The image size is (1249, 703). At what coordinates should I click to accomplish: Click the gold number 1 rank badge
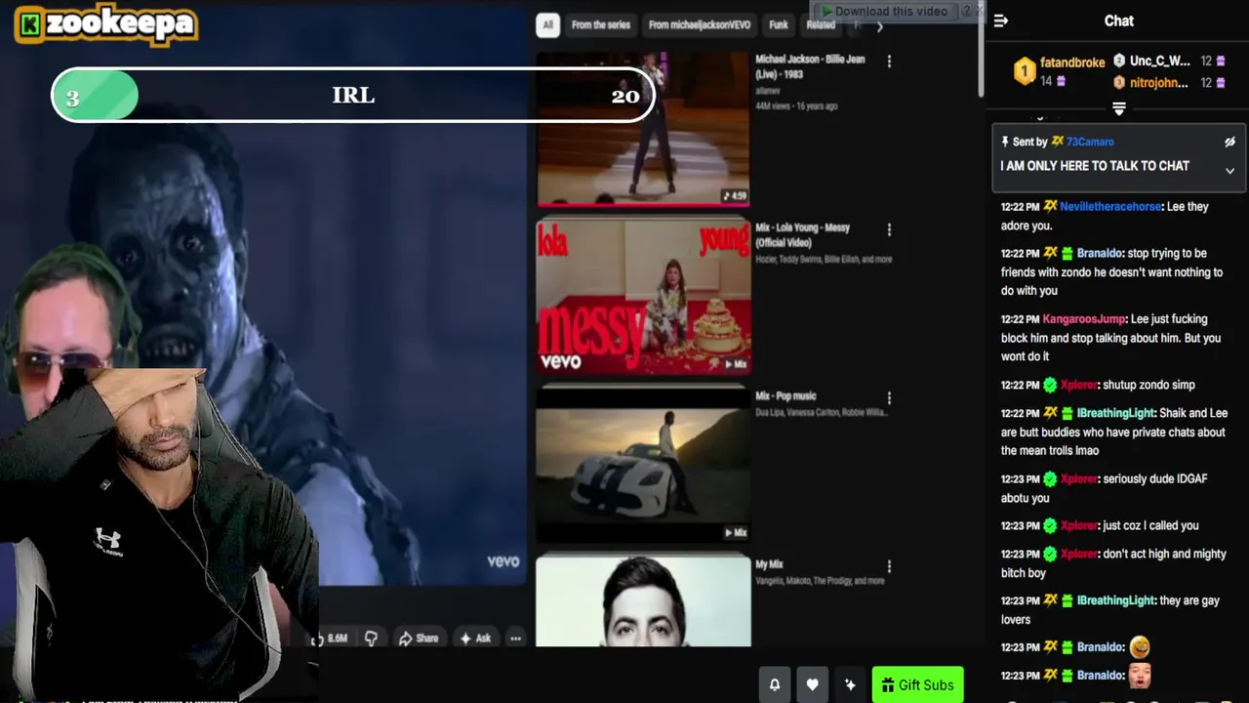coord(1024,71)
